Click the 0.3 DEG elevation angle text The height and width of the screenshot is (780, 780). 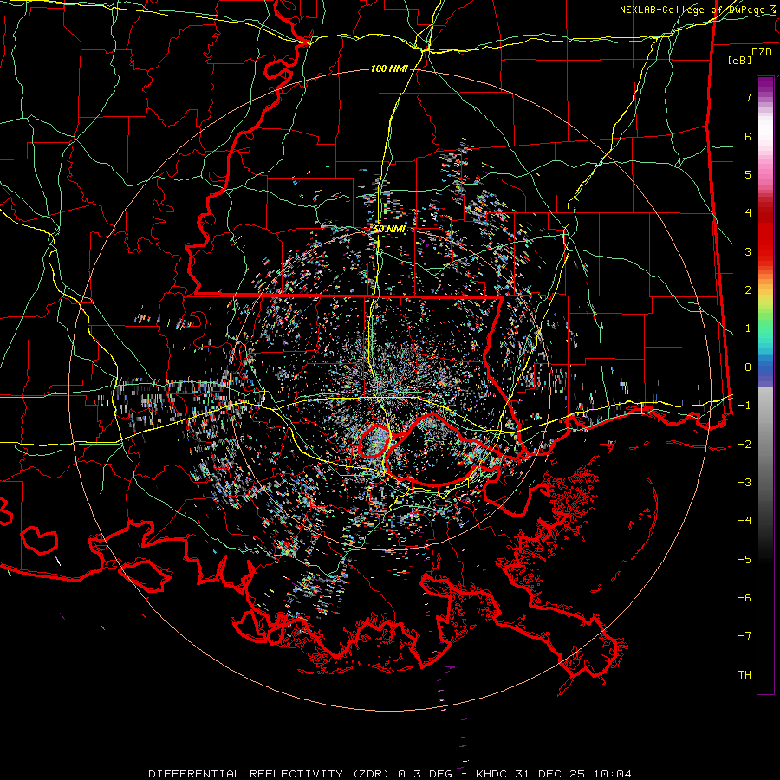pos(426,774)
